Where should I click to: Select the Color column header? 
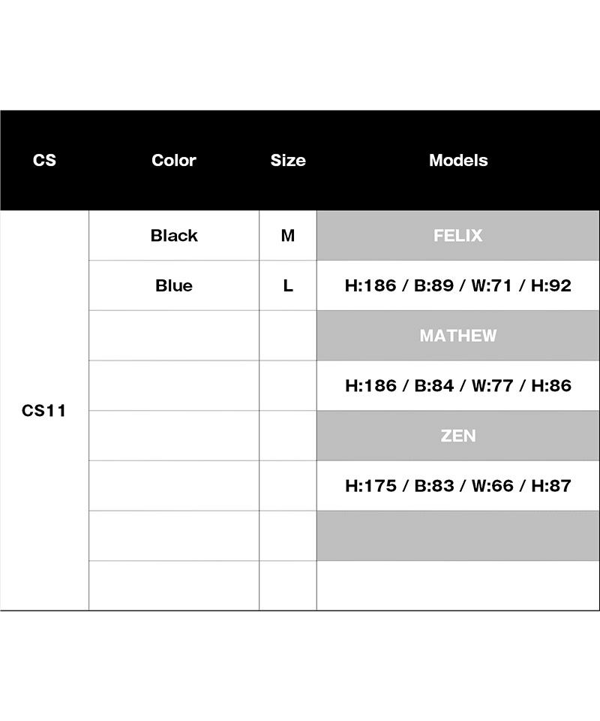(173, 160)
